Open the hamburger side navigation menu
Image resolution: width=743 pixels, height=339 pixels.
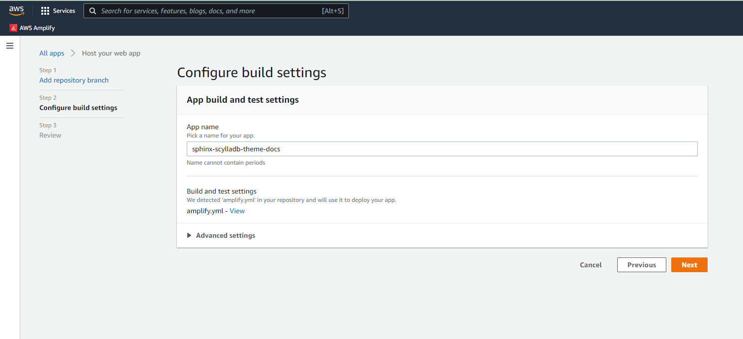tap(10, 46)
